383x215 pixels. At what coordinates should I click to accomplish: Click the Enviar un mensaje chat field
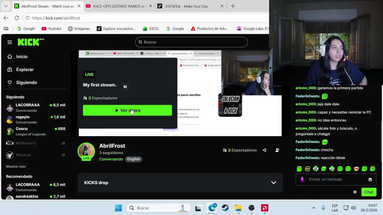pyautogui.click(x=336, y=179)
